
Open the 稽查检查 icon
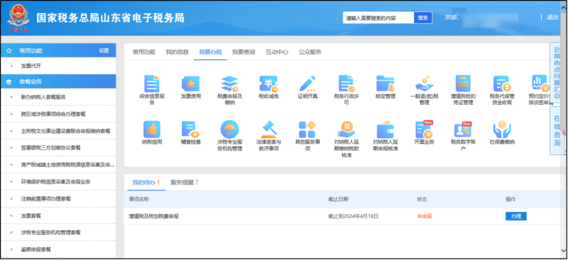coord(191,129)
